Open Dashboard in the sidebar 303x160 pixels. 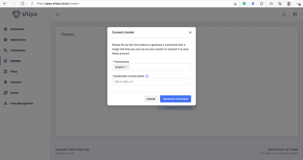tap(17, 29)
